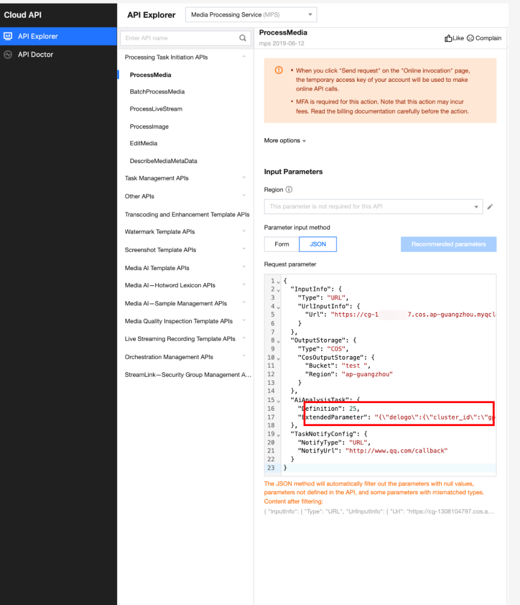
Task: Switch parameter input to Form
Action: click(x=282, y=244)
